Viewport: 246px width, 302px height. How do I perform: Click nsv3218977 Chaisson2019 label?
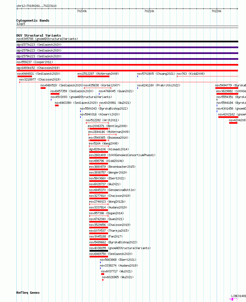click(40, 79)
